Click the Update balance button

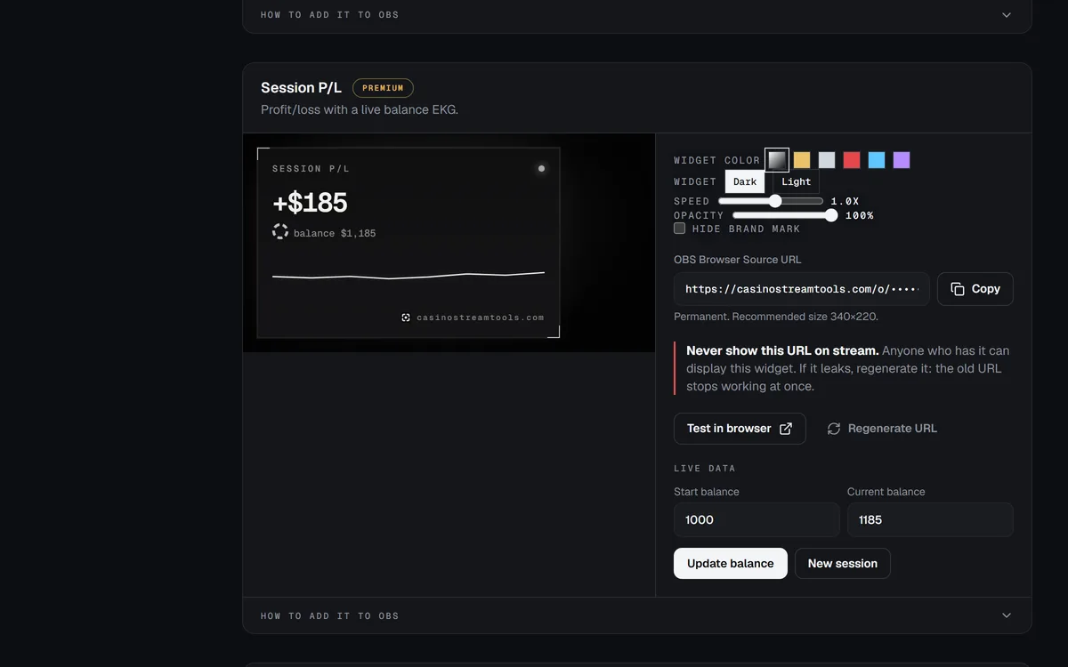point(731,563)
